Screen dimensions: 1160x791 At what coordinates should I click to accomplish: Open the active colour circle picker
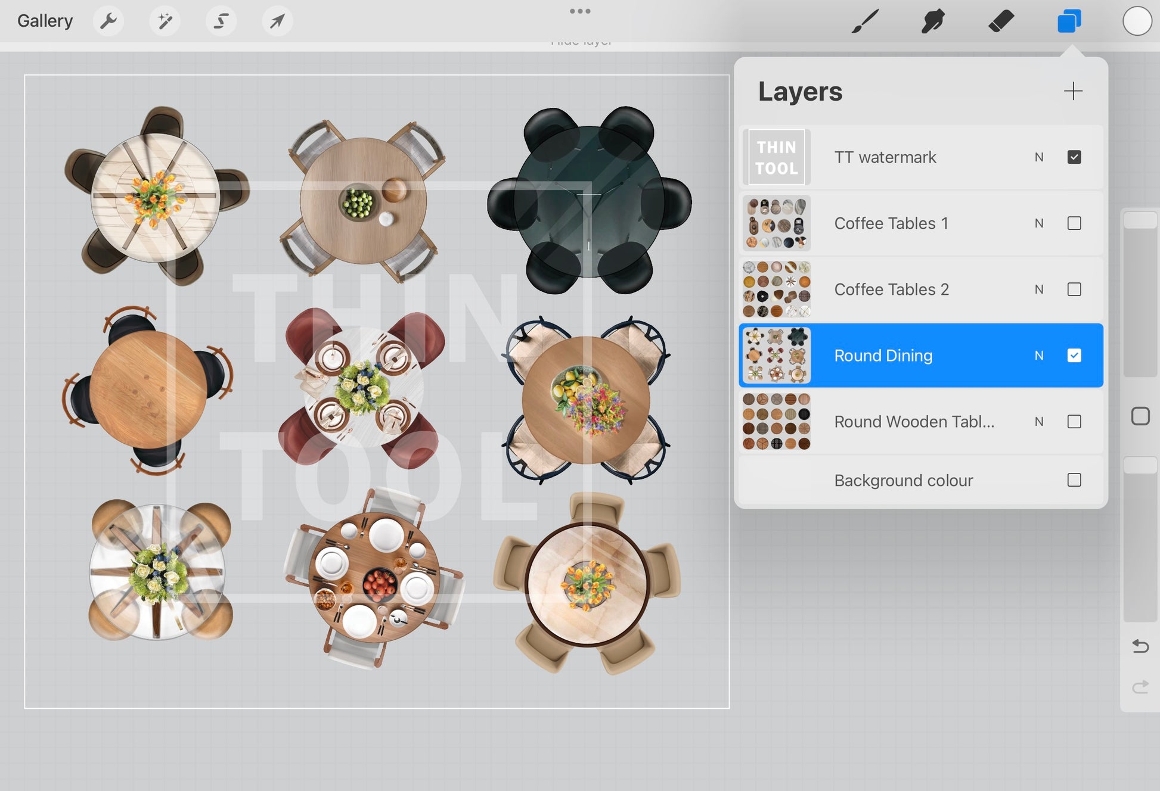[1137, 21]
